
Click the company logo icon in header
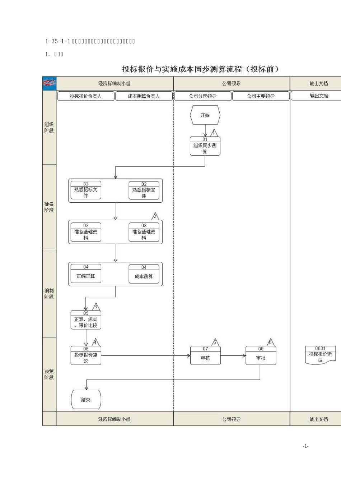pyautogui.click(x=50, y=83)
